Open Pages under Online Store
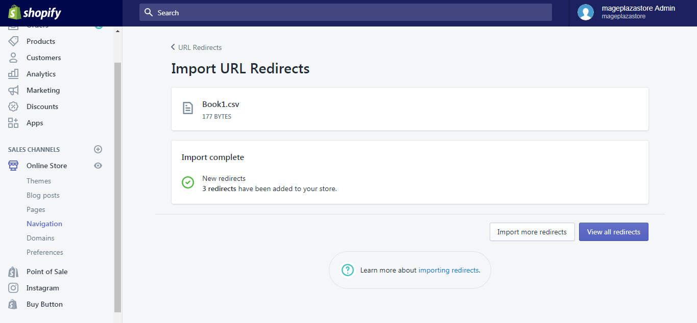 click(36, 209)
